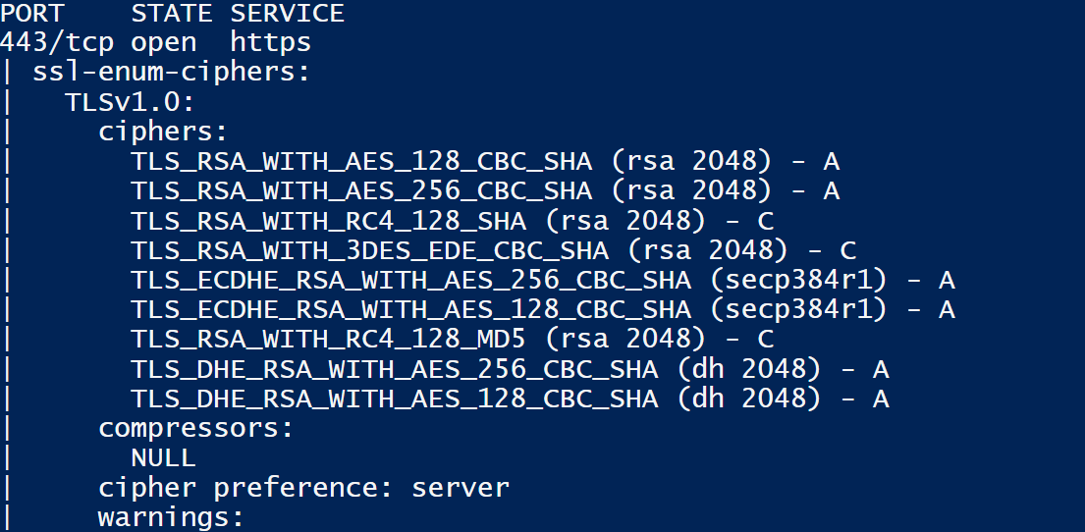Click the TLS_RSA_WITH_RC4_128_MD5 cipher text
The height and width of the screenshot is (532, 1085).
point(337,340)
